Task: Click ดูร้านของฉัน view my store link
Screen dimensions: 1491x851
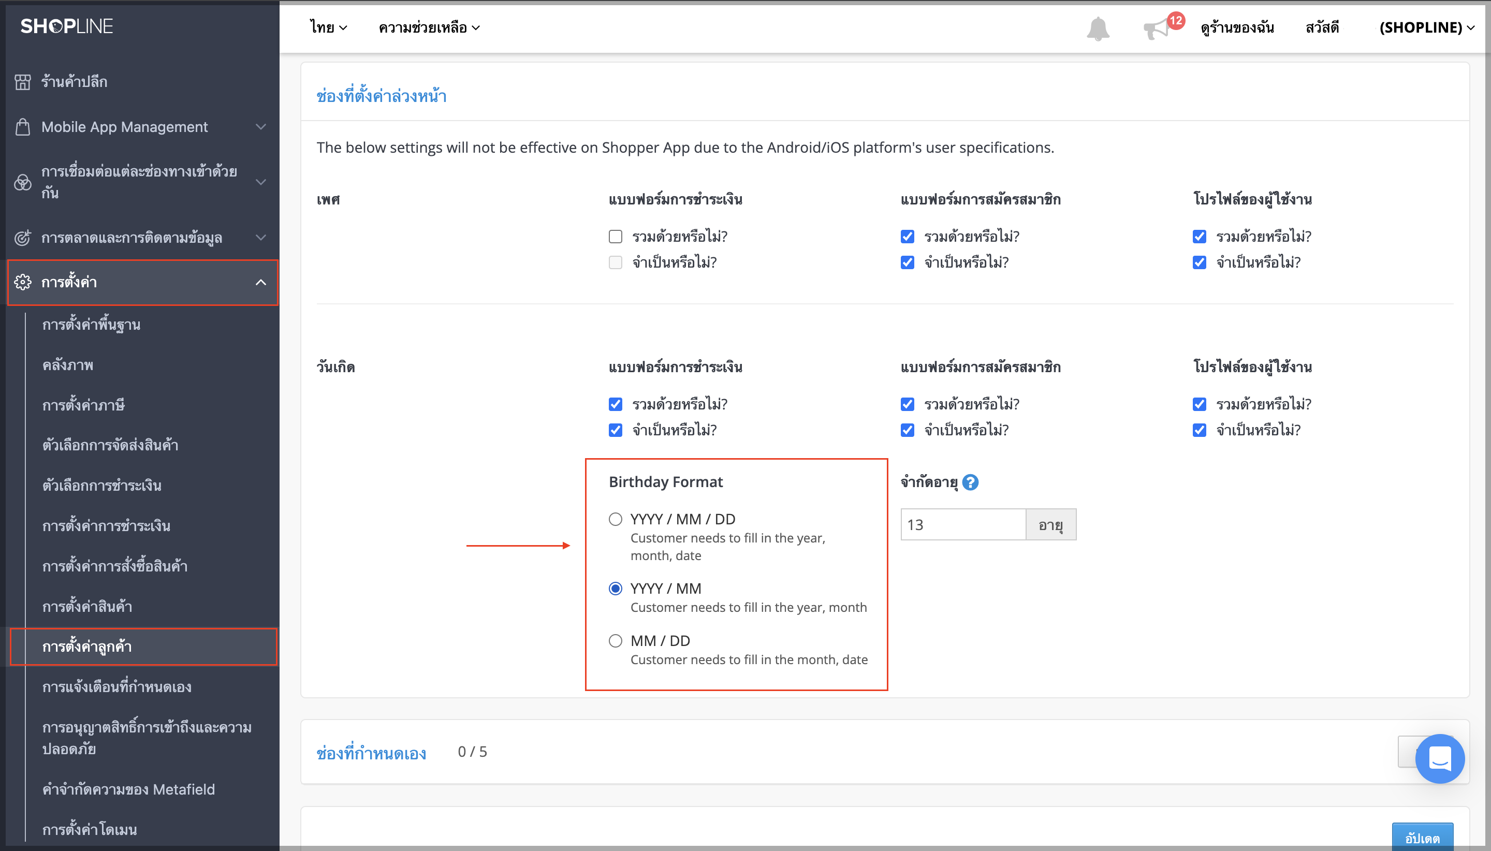Action: tap(1237, 27)
